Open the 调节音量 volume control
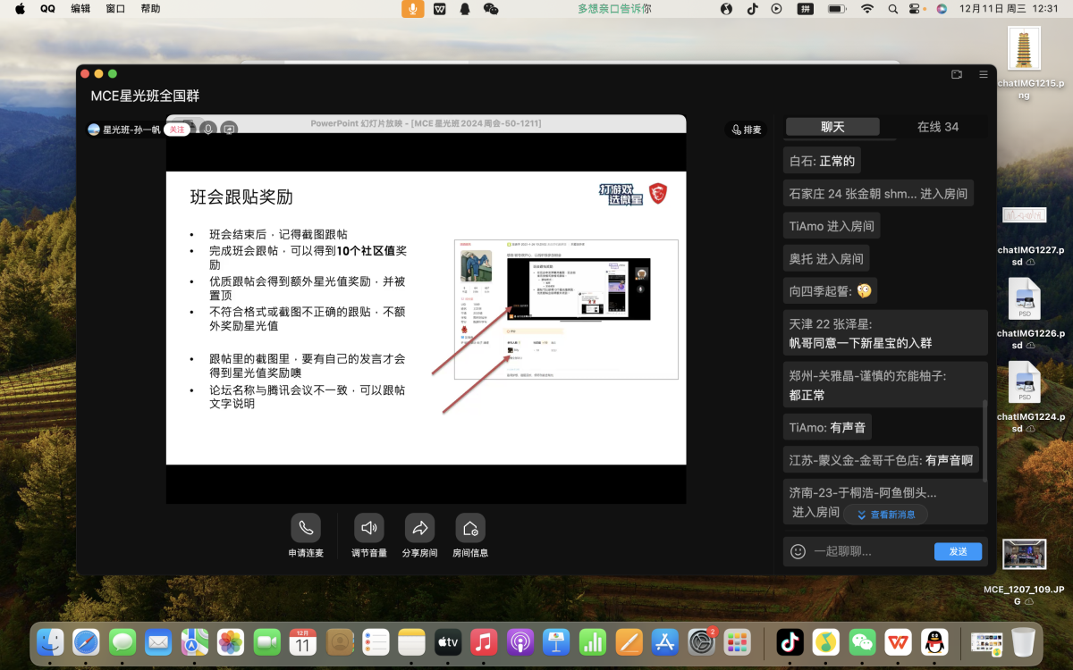This screenshot has width=1073, height=670. (369, 528)
